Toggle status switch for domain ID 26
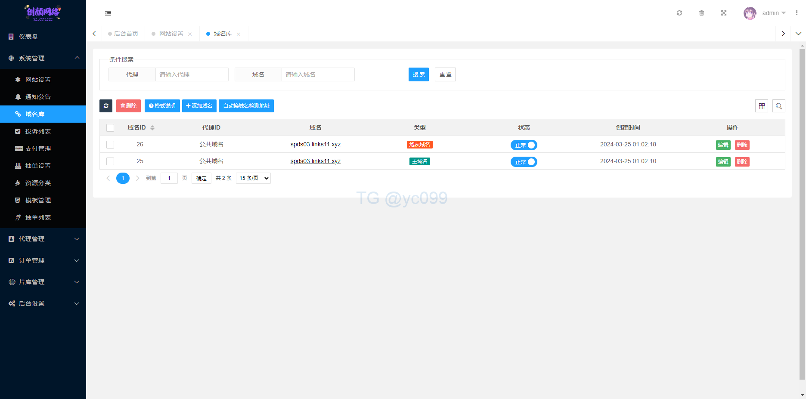 [x=524, y=145]
